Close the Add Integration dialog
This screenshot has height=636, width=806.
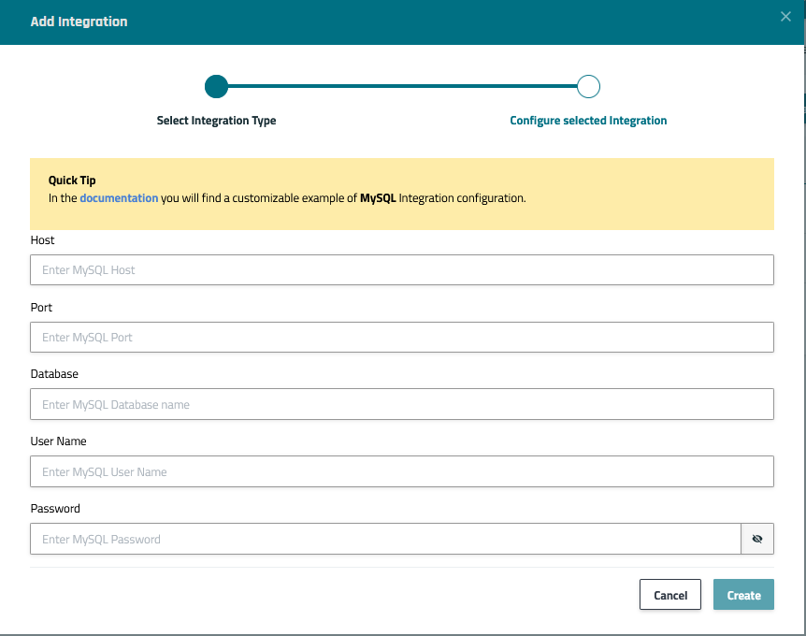click(x=785, y=17)
